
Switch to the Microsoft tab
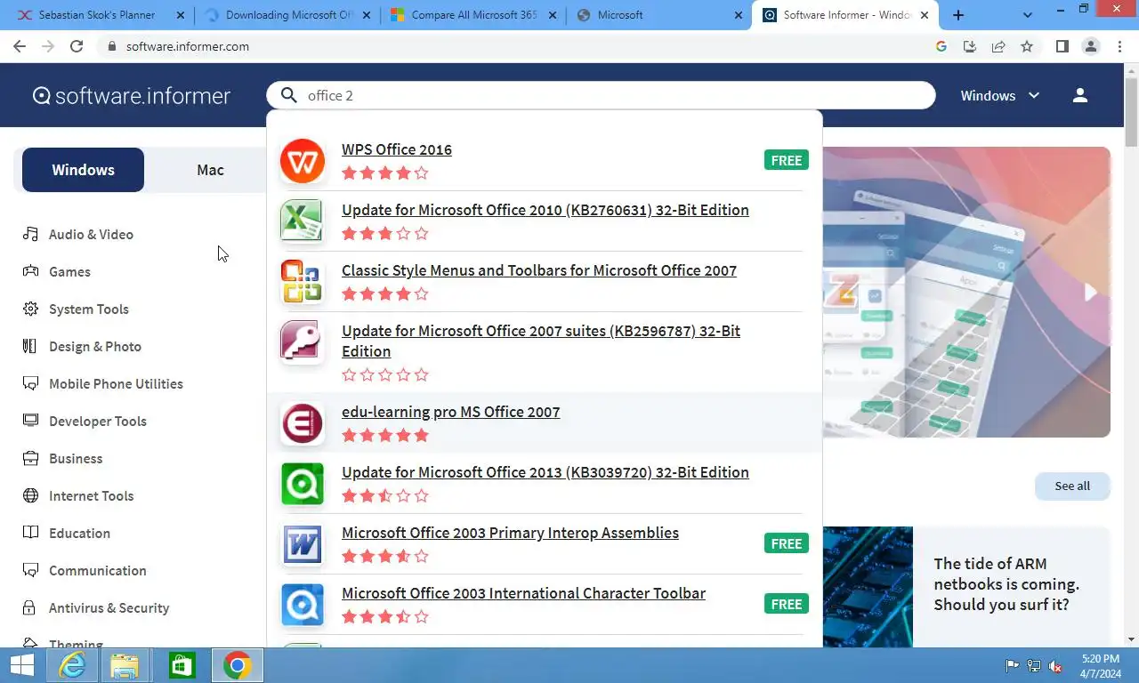pyautogui.click(x=658, y=15)
